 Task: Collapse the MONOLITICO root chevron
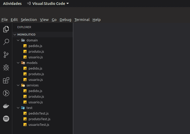pos(15,35)
